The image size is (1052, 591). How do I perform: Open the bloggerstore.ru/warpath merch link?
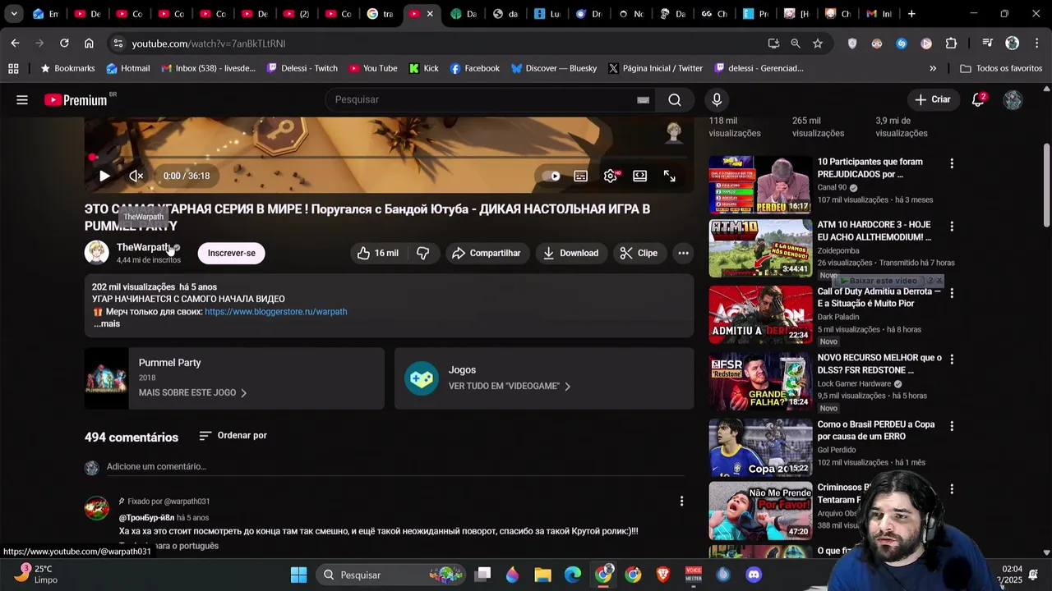tap(275, 312)
